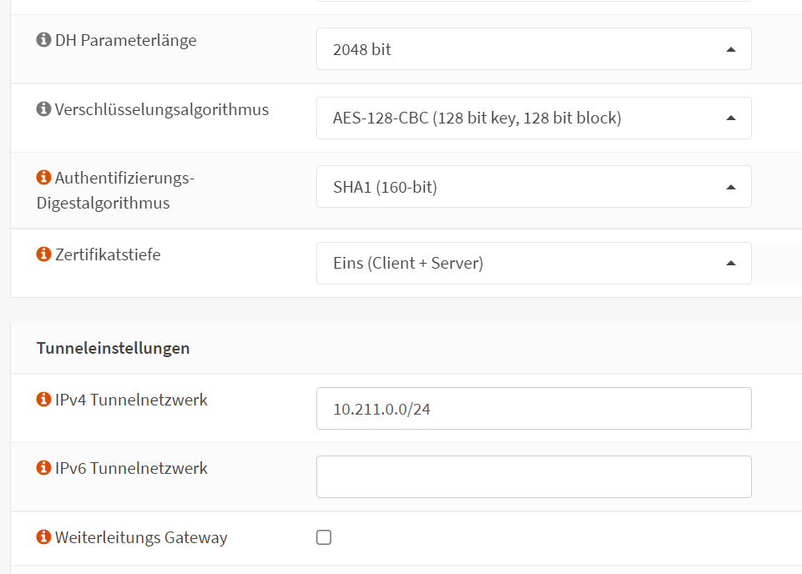Screen dimensions: 802x574
Task: Click the Verschlüsselungsalgorithmus label text
Action: tap(162, 109)
